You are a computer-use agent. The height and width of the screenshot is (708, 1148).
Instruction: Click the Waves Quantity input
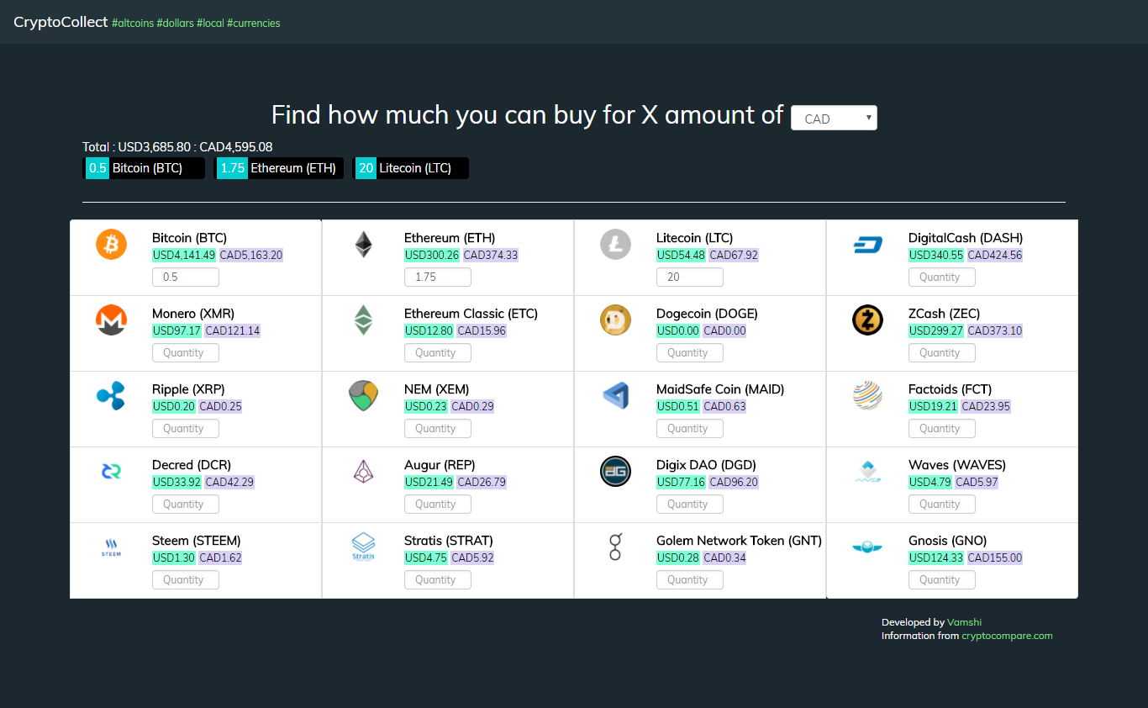tap(941, 504)
